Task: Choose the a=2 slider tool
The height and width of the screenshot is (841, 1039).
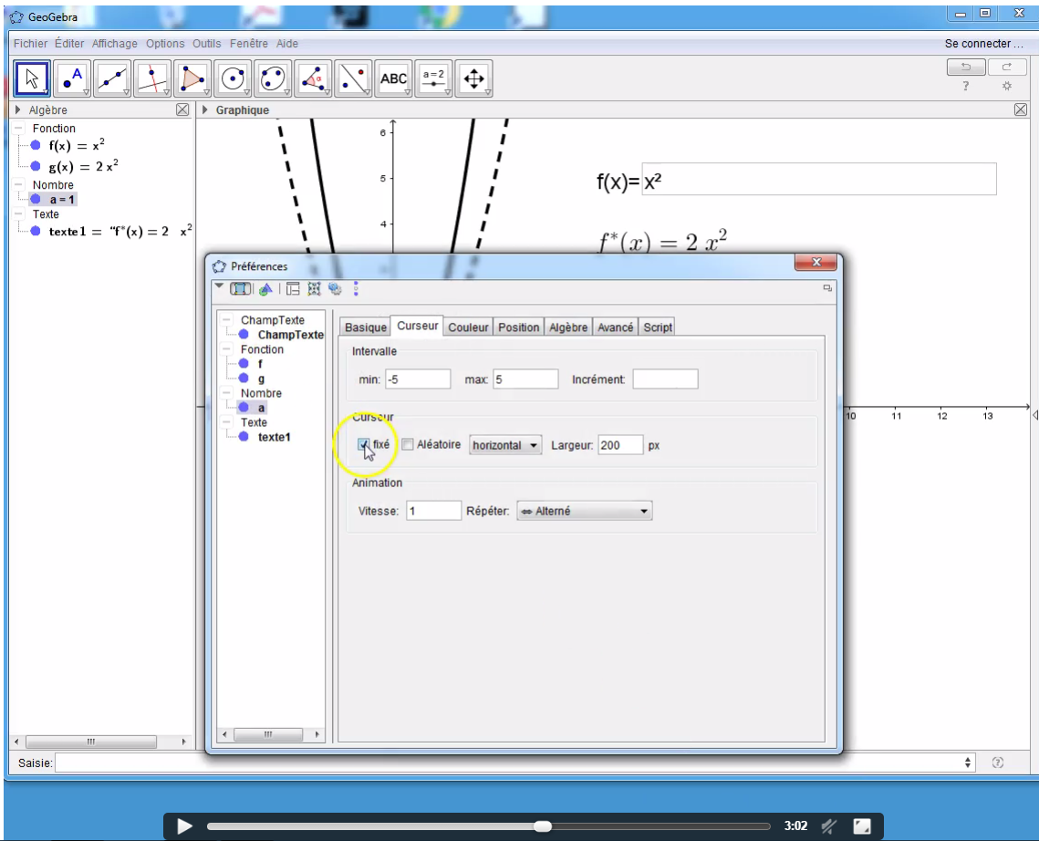Action: pos(433,79)
